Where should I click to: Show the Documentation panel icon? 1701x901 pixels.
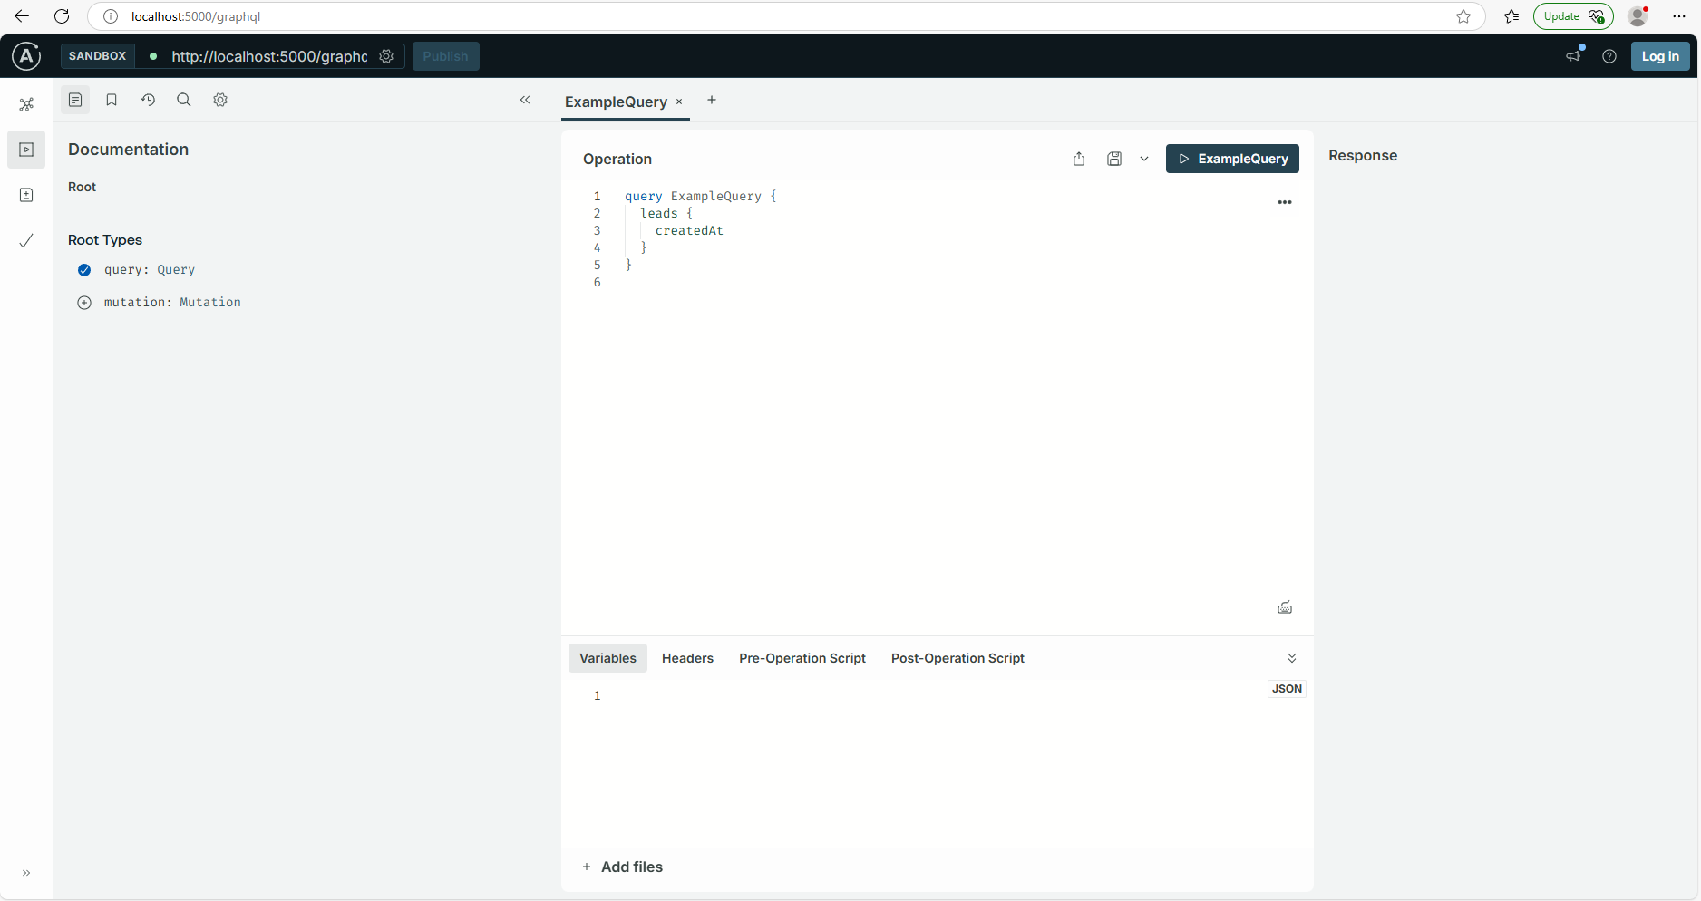pos(75,100)
